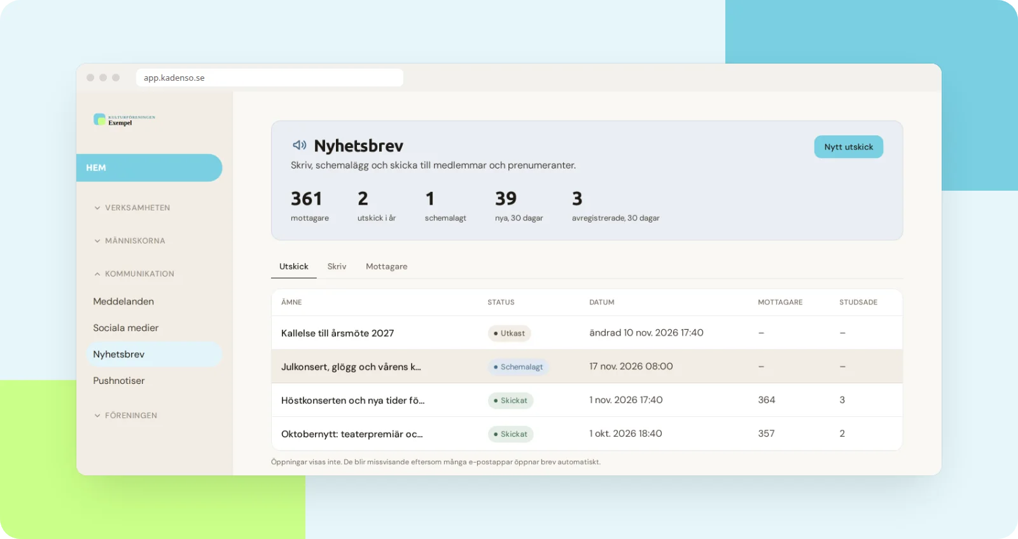Screen dimensions: 1018x539
Task: Click the recipient count 364
Action: click(x=767, y=400)
